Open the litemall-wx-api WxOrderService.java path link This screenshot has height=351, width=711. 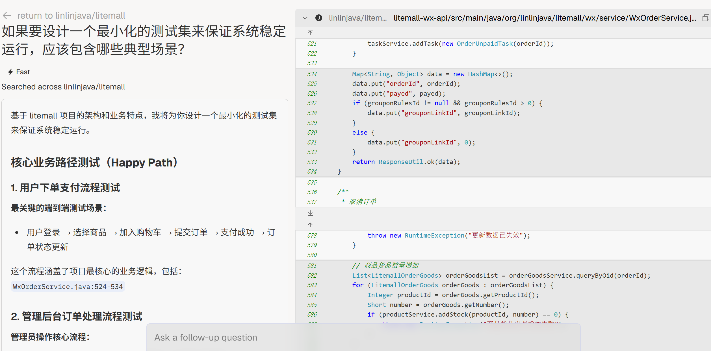544,18
